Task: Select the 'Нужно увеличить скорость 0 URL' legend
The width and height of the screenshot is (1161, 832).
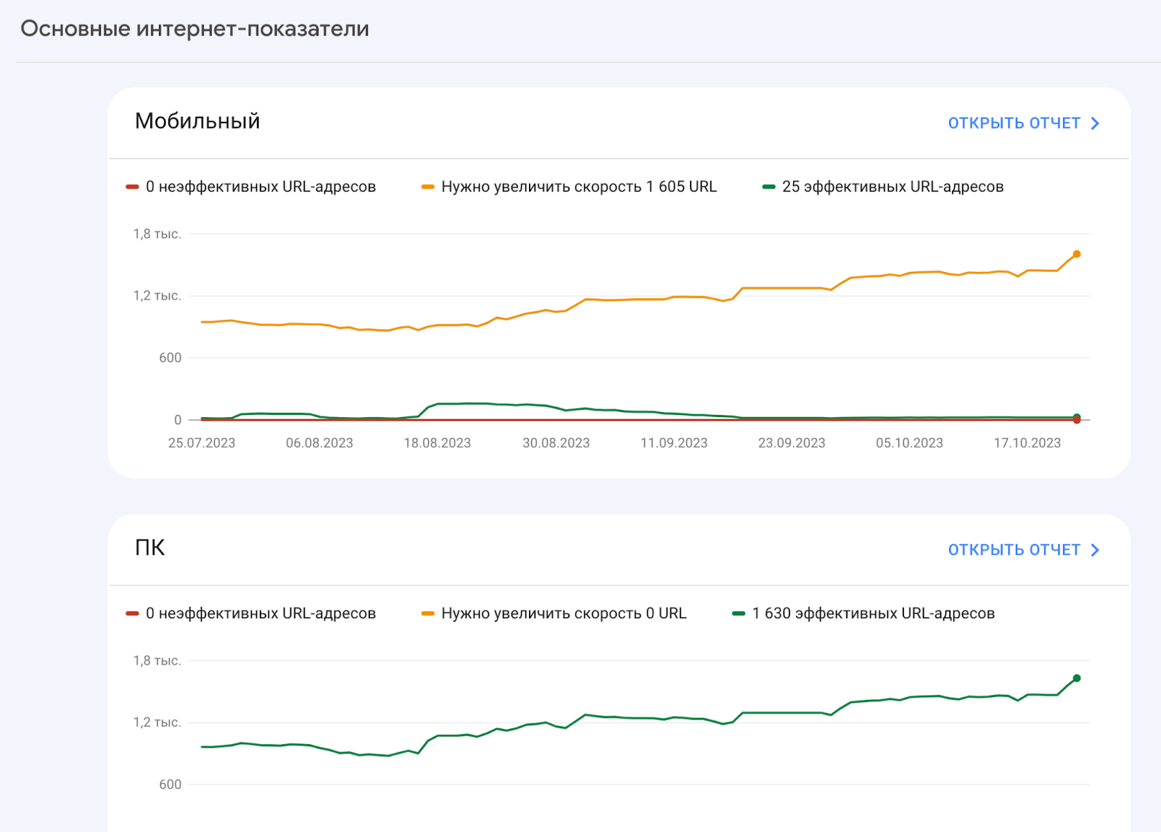Action: (563, 614)
